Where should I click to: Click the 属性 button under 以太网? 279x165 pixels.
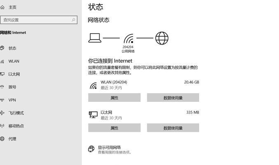point(114,128)
